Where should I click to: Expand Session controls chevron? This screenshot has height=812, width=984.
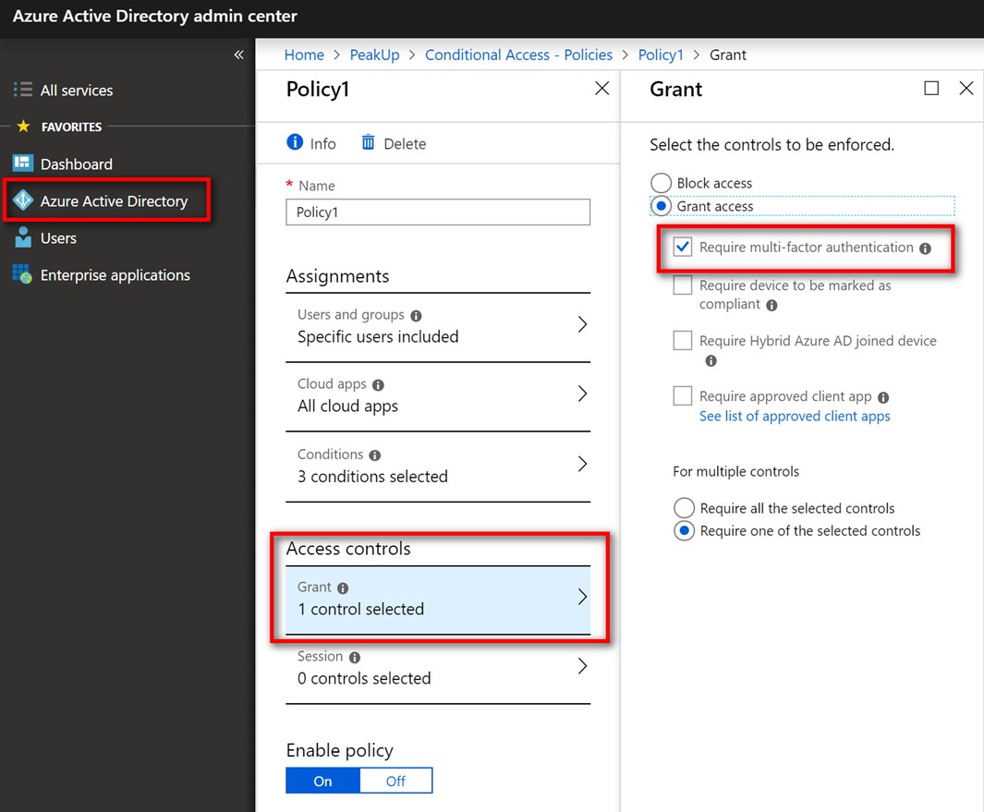[582, 666]
